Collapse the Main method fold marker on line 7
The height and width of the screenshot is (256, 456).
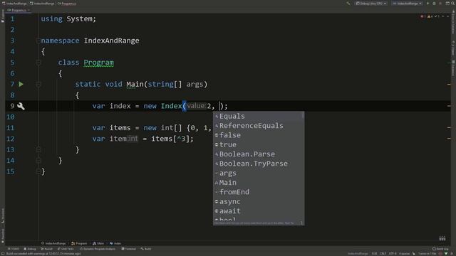pyautogui.click(x=38, y=84)
